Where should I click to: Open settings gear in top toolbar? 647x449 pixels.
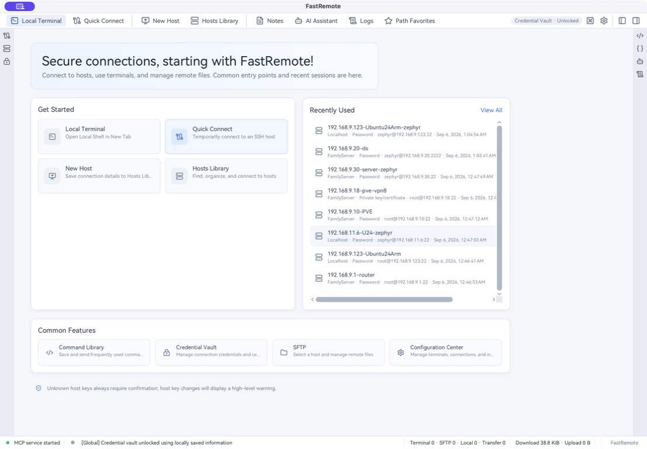[604, 20]
